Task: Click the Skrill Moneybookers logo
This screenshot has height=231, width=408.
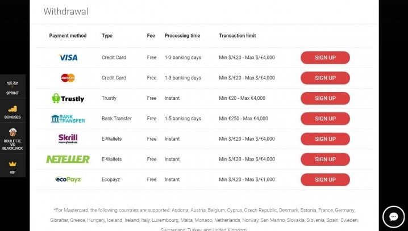Action: [68, 138]
